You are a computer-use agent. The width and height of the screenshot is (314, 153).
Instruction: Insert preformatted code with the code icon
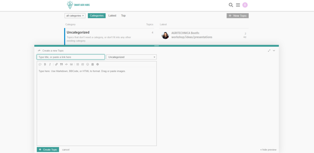tap(66, 64)
